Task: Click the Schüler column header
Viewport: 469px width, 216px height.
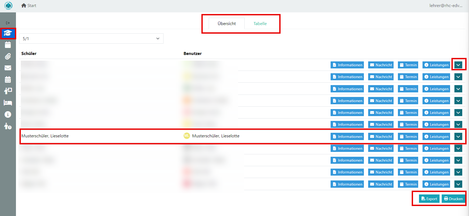Action: click(29, 53)
